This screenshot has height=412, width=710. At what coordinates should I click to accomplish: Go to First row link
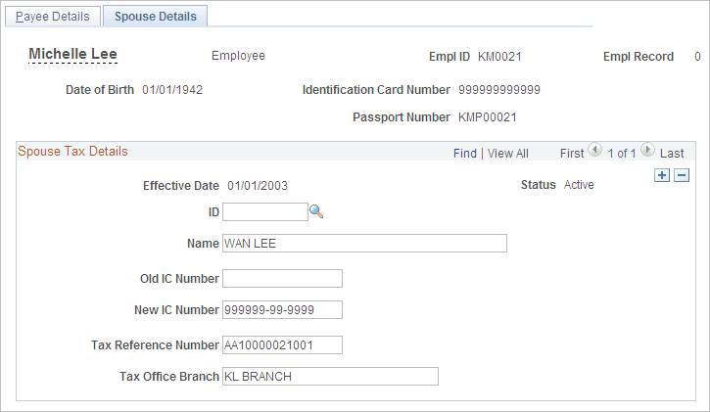pos(572,154)
